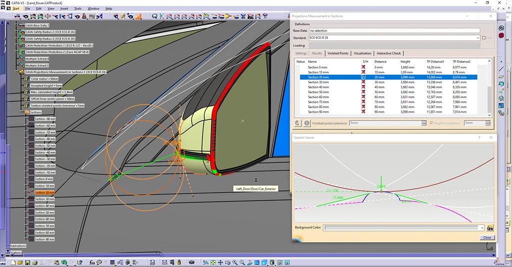
Task: Open the Loading dropdown
Action: tap(477, 45)
